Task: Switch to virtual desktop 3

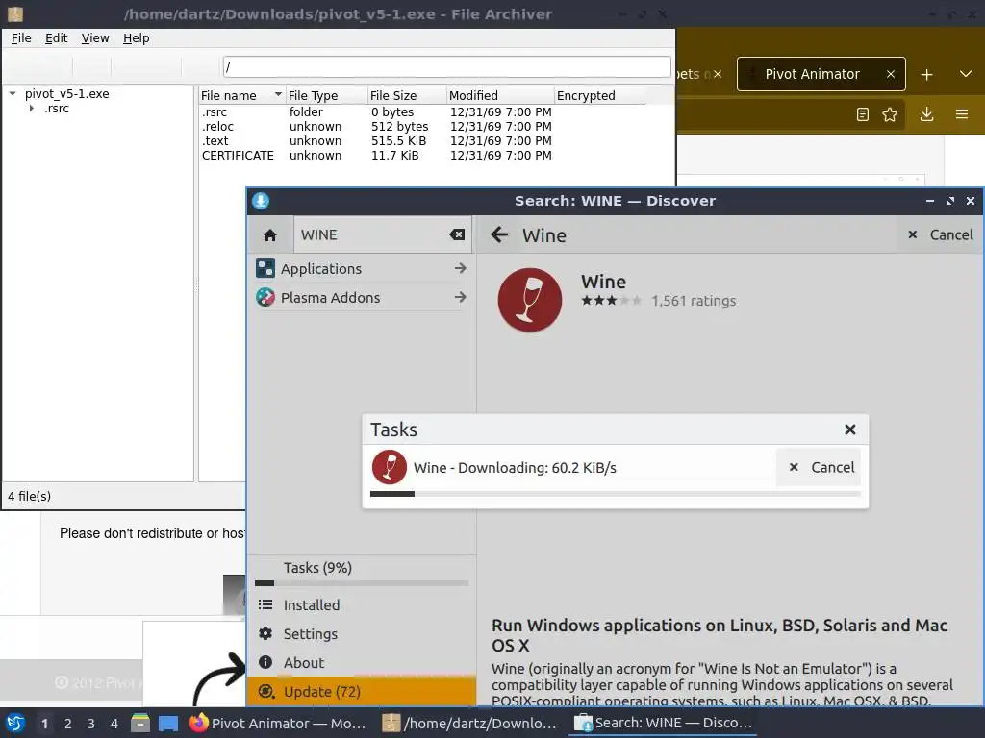Action: (91, 724)
